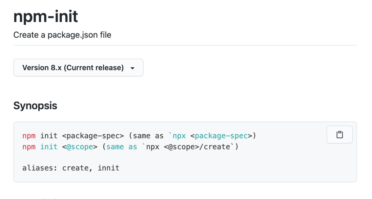Click the 'aliases: create, innit' line
This screenshot has width=372, height=199.
tap(71, 168)
